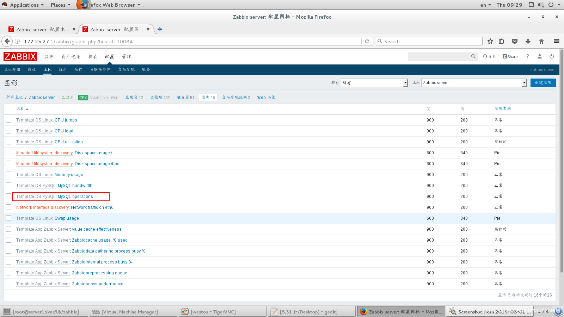Open the Zabbix Share link
Viewport: 564px width, 317px height.
point(510,56)
